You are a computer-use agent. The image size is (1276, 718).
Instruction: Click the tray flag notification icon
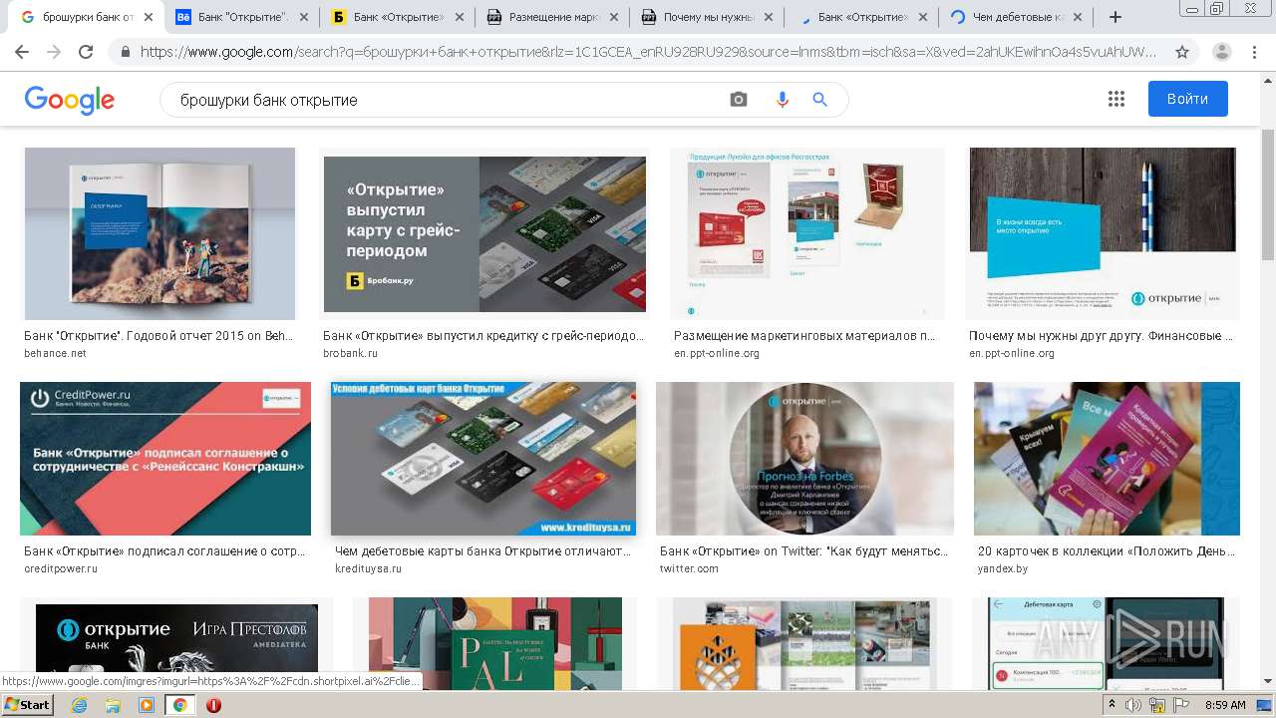pyautogui.click(x=1181, y=705)
